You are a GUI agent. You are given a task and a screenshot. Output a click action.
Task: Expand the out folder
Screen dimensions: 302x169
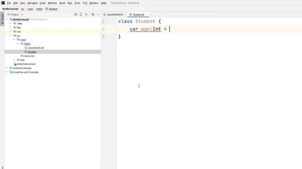pyautogui.click(x=10, y=31)
